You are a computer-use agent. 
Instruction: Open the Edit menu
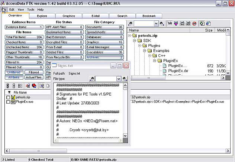[x=12, y=10]
